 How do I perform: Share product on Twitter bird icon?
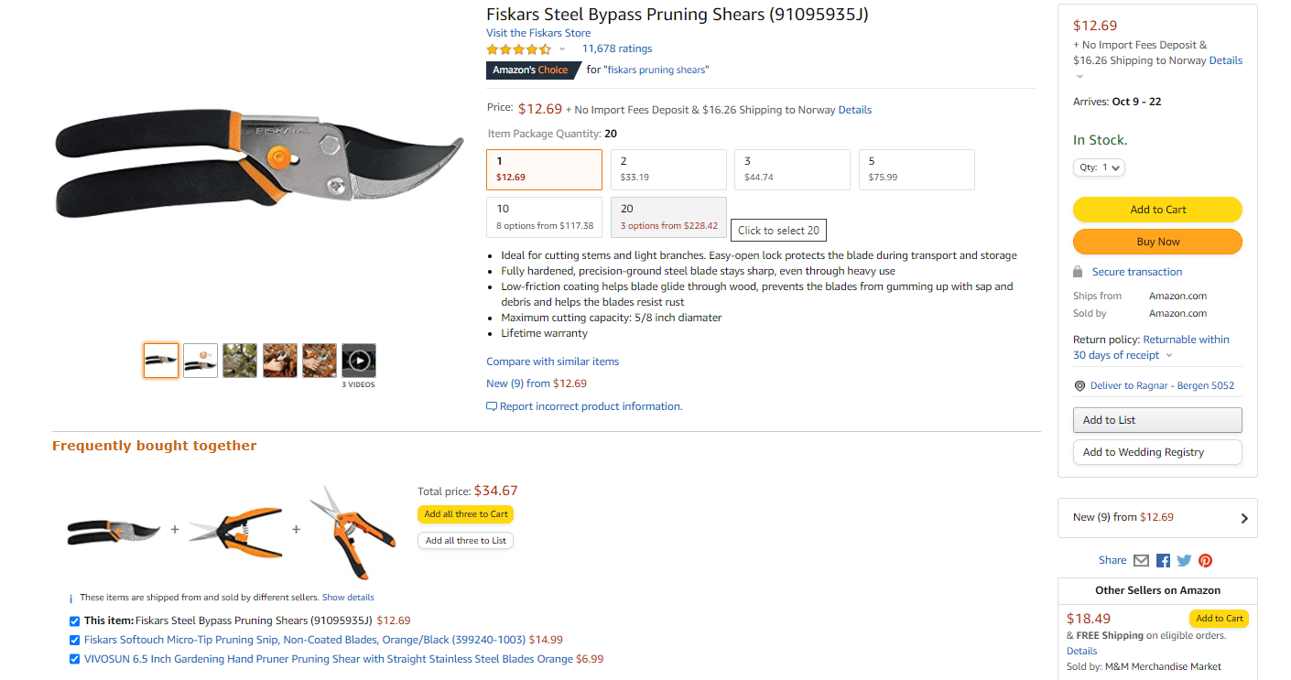(x=1184, y=560)
